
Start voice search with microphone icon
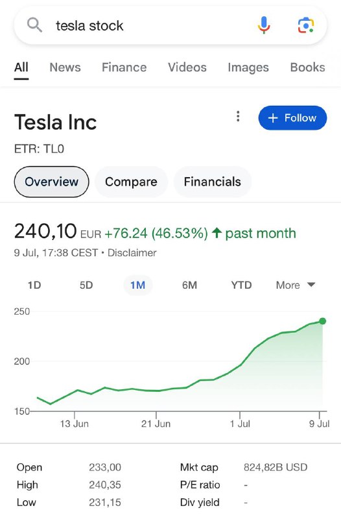coord(264,25)
